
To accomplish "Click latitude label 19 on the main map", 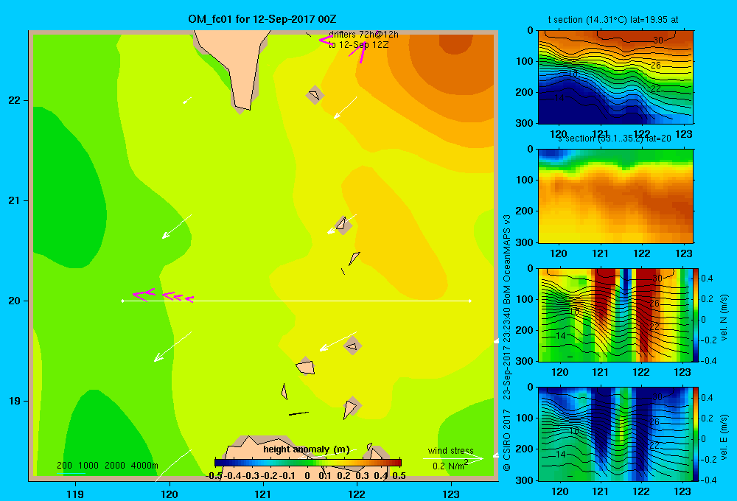I will 14,401.
